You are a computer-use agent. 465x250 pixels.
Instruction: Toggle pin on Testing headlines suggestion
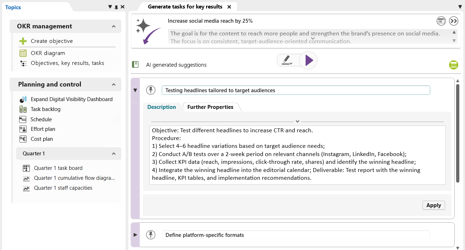pyautogui.click(x=151, y=90)
